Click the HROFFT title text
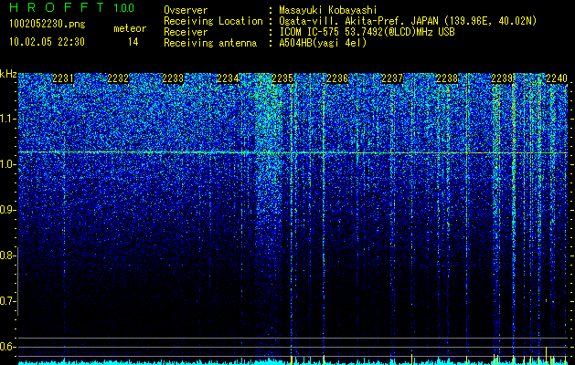This screenshot has width=575, height=365. coord(57,7)
